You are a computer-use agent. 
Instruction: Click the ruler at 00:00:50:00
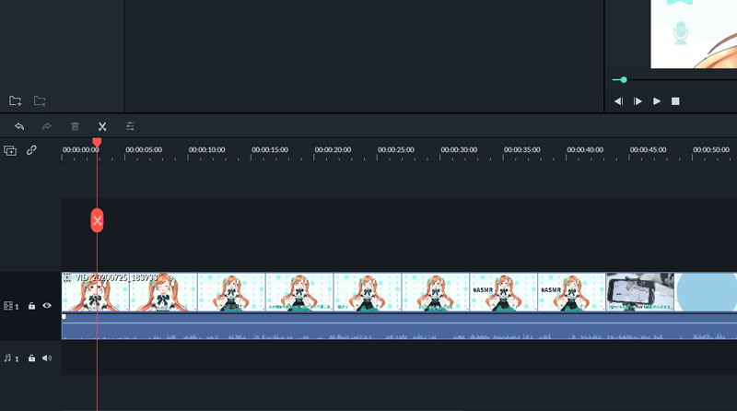(x=710, y=150)
